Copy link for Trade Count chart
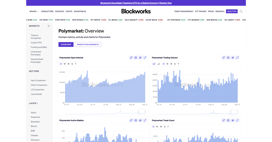 click(x=224, y=120)
